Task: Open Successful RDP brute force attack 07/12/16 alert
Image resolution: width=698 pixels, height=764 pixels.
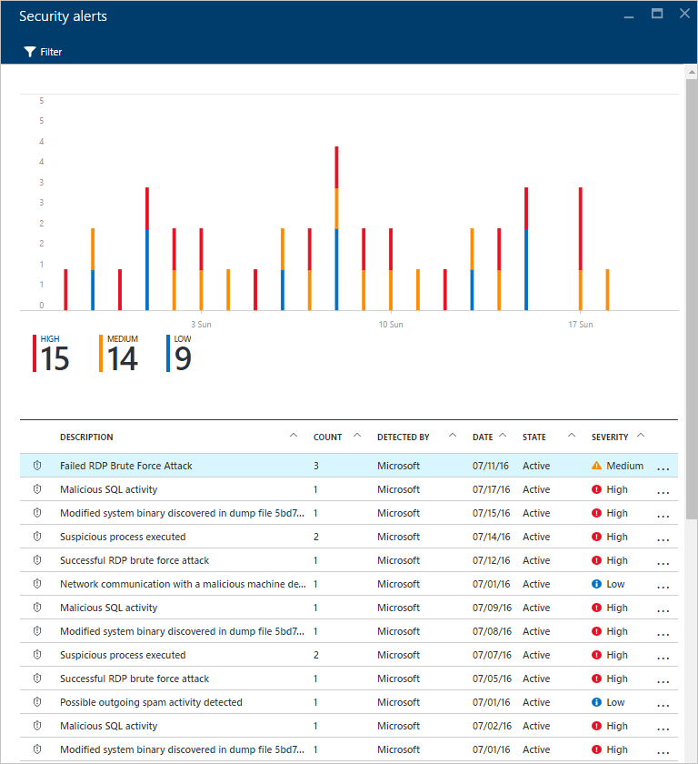Action: click(x=135, y=560)
